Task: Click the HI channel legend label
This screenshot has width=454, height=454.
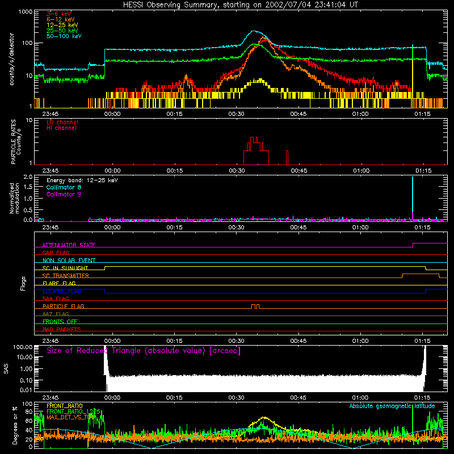Action: click(x=61, y=128)
